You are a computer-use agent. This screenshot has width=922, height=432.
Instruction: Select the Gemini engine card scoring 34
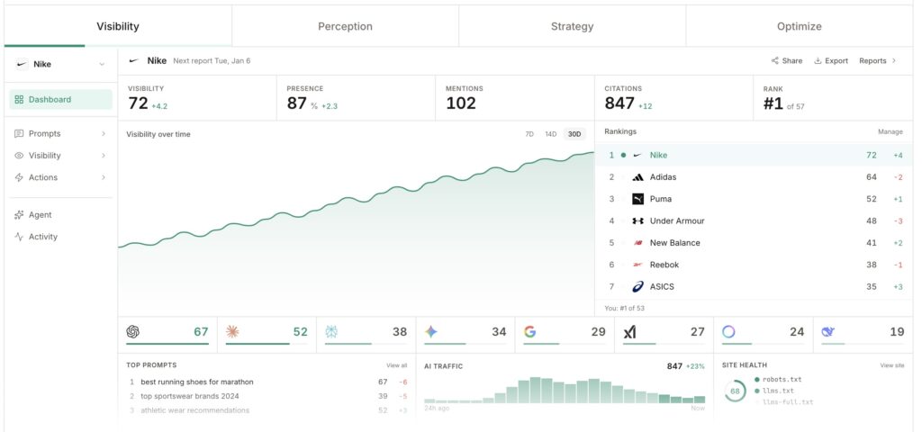point(466,335)
